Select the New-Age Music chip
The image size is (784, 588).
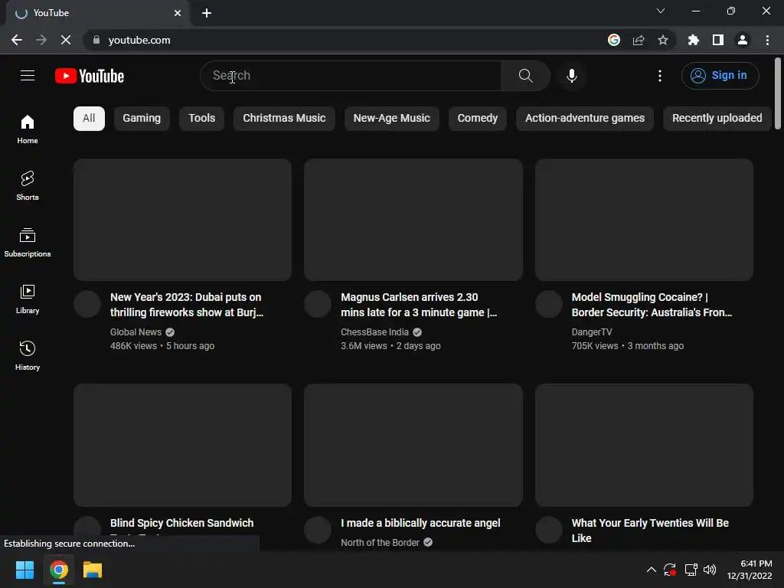click(391, 119)
